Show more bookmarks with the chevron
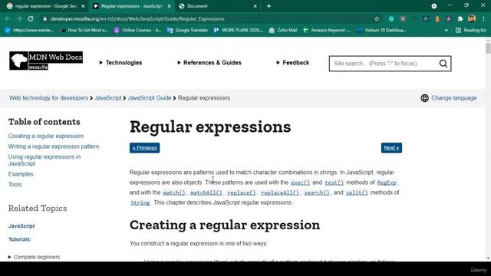The width and height of the screenshot is (491, 276). pos(447,30)
